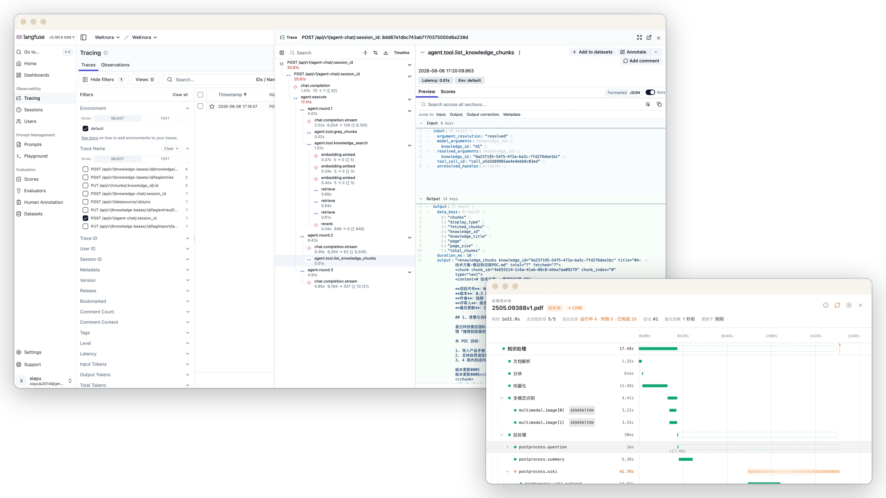Collapse all nodes icon in trace tree toolbar
This screenshot has width=886, height=498.
365,53
